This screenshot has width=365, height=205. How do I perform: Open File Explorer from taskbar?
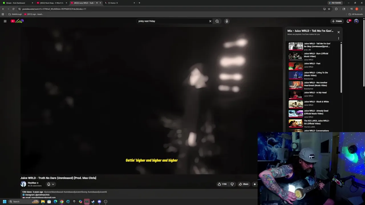[x=43, y=202]
